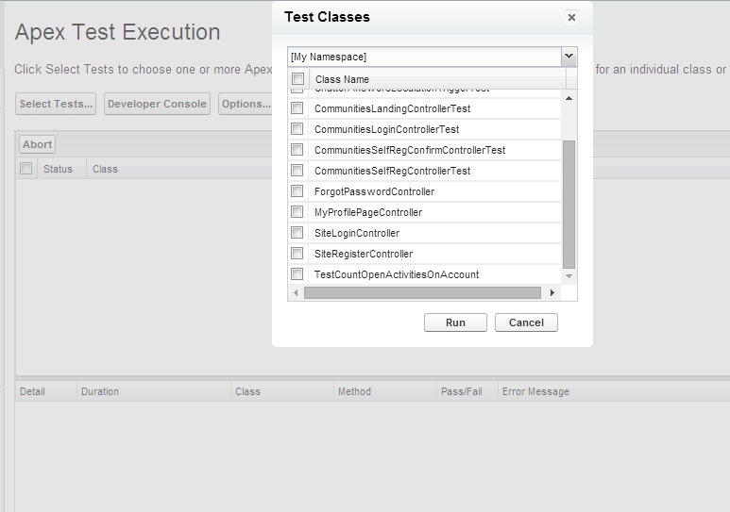Screen dimensions: 730x512
Task: Select TestCountOpenActivitiesOnAccount class name
Action: click(397, 274)
